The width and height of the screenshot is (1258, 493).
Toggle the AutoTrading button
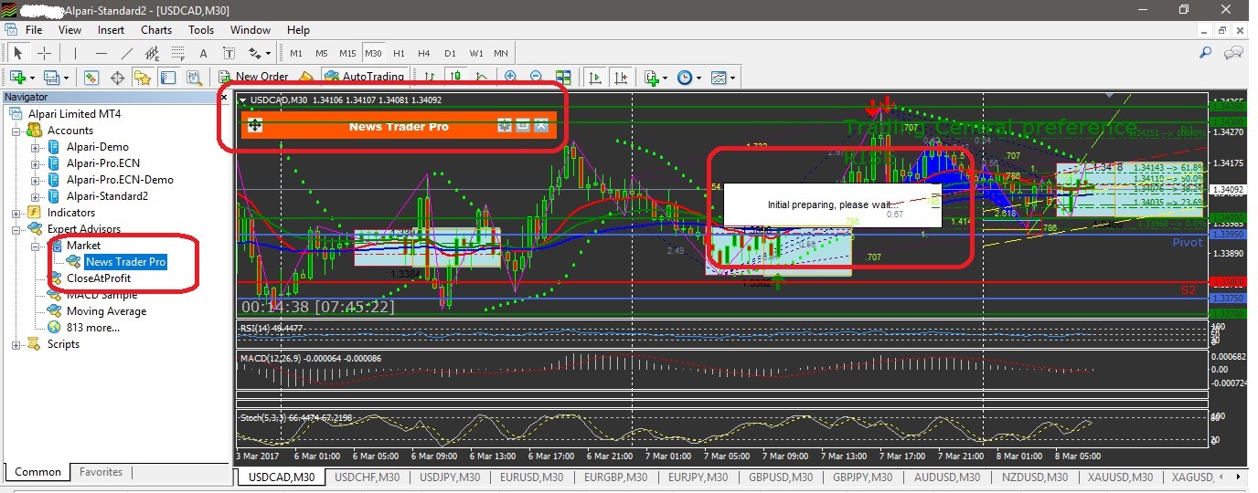coord(363,78)
